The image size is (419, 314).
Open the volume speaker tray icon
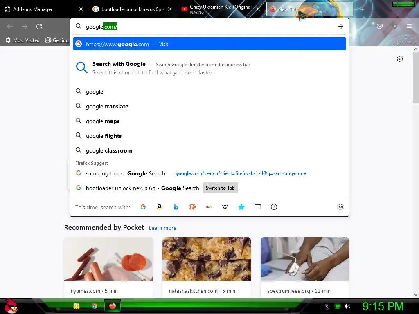tap(347, 306)
